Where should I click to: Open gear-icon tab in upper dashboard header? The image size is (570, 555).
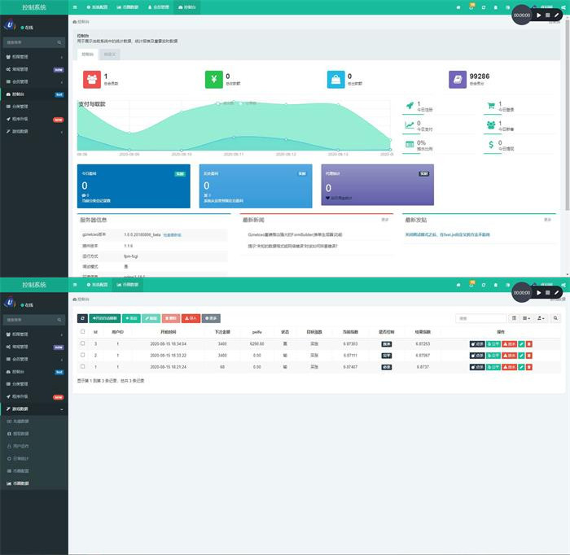[97, 7]
